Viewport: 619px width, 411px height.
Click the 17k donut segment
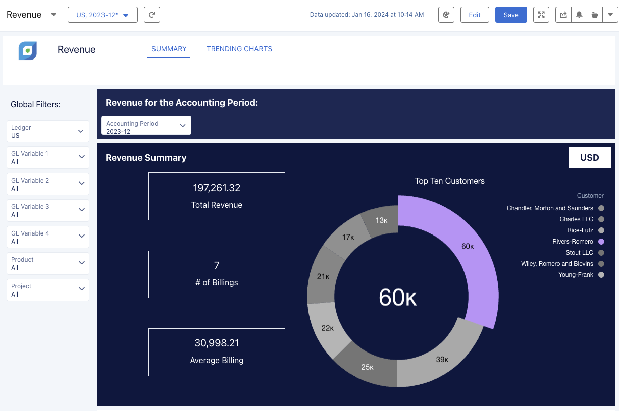point(347,237)
